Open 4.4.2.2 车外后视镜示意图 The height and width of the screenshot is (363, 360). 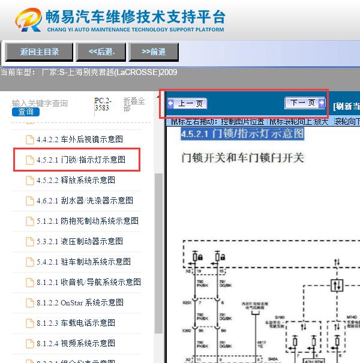pos(80,139)
